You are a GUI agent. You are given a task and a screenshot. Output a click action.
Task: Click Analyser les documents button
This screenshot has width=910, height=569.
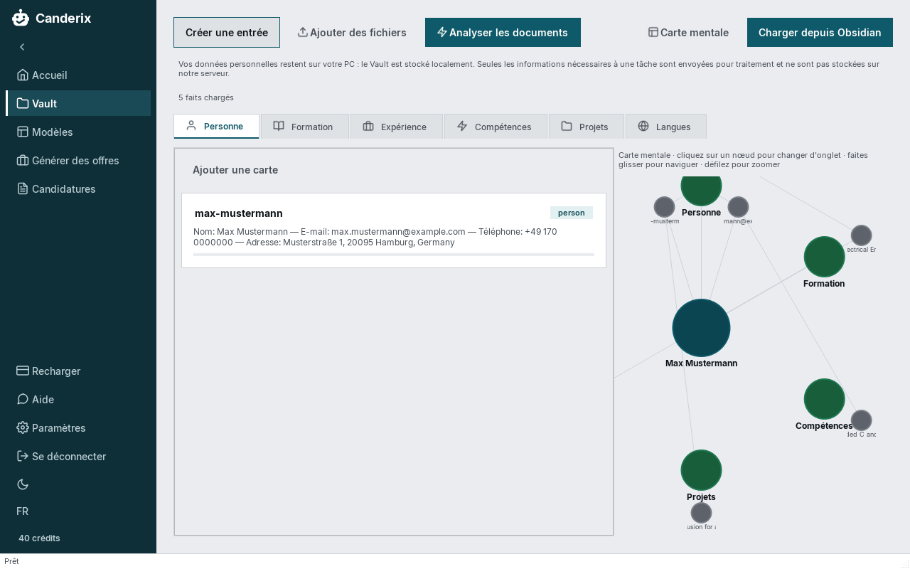pyautogui.click(x=503, y=32)
